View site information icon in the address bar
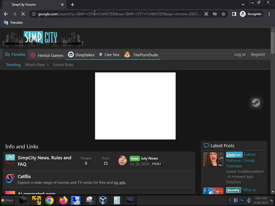Screen dimensions: 275x206 pos(34,14)
